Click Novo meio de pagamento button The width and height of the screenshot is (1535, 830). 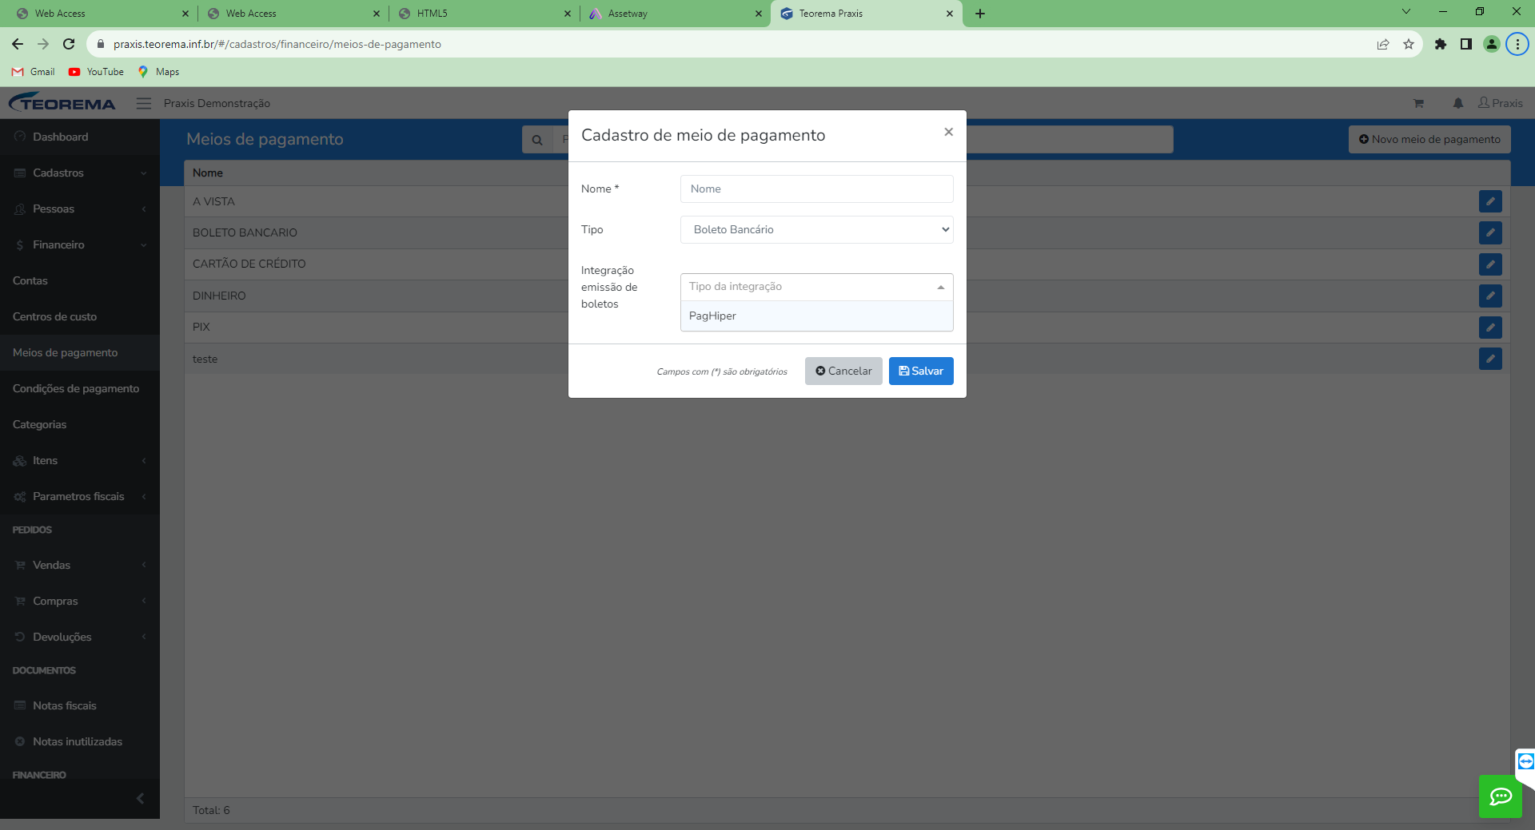click(1429, 139)
